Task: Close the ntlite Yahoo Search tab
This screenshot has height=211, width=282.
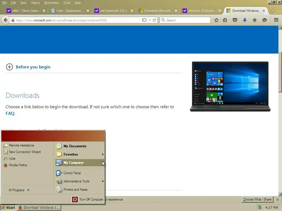Action: click(x=44, y=11)
